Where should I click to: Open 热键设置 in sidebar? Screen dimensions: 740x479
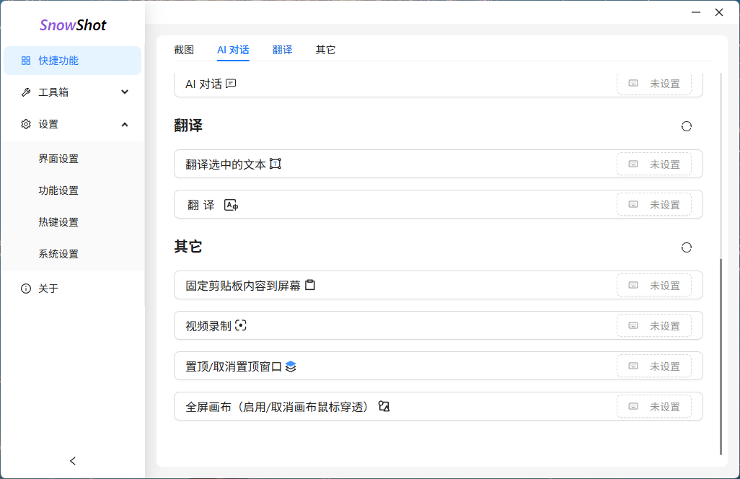(x=58, y=222)
